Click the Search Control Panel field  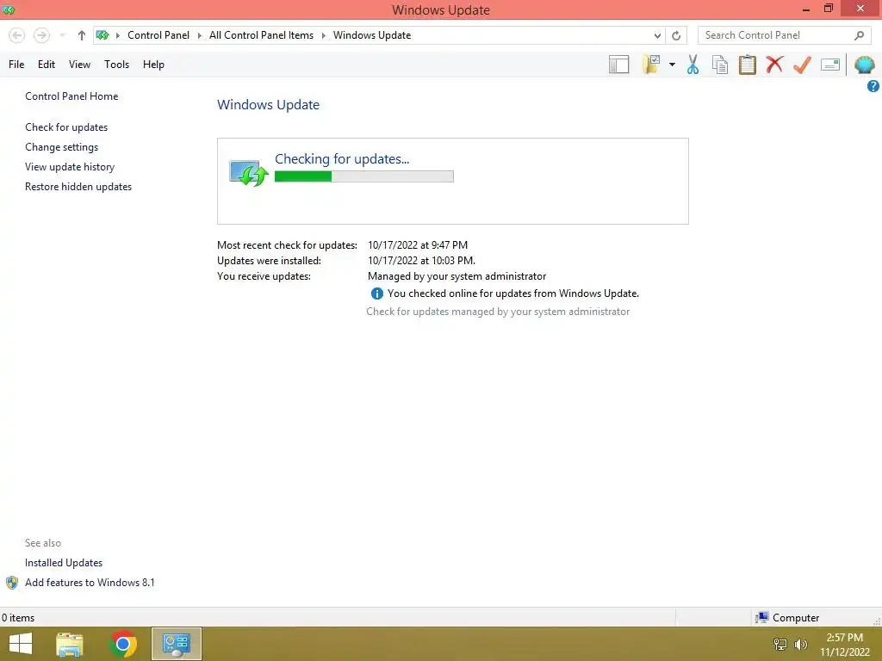tap(784, 35)
